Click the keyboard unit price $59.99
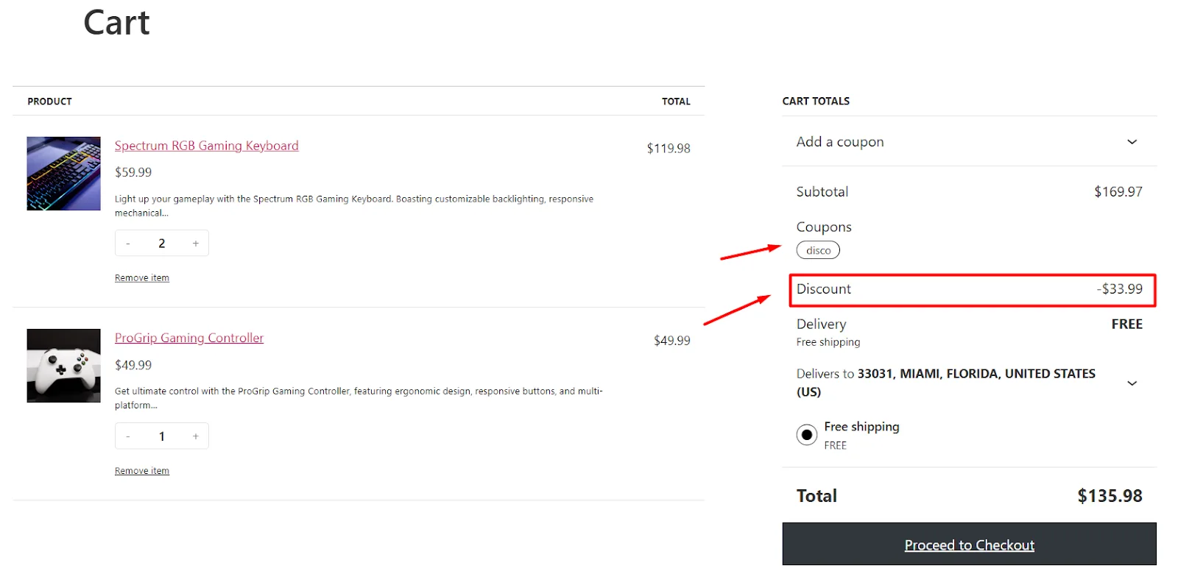The width and height of the screenshot is (1178, 571). (x=133, y=172)
